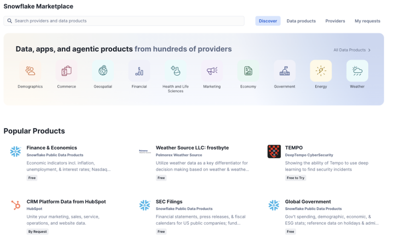Image resolution: width=393 pixels, height=248 pixels.
Task: Click description starting 'Economic indicators incl. inflation'
Action: [x=69, y=166]
